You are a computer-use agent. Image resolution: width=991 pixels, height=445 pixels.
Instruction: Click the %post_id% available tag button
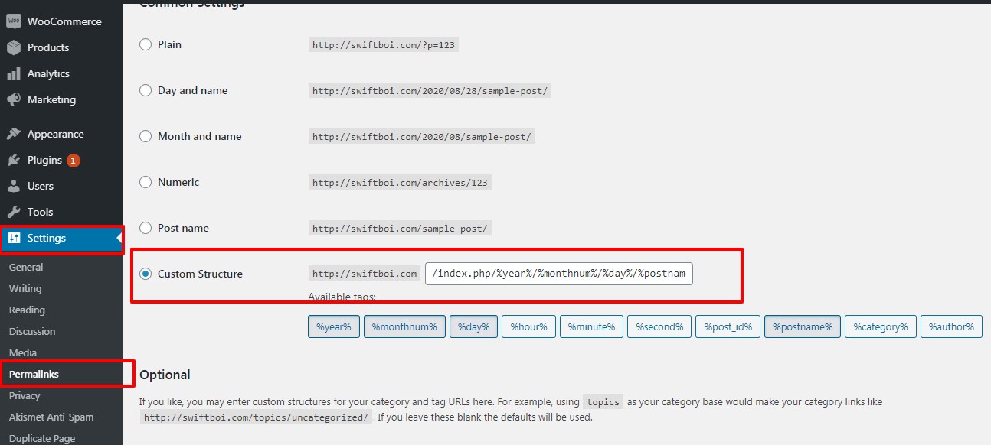pos(727,326)
